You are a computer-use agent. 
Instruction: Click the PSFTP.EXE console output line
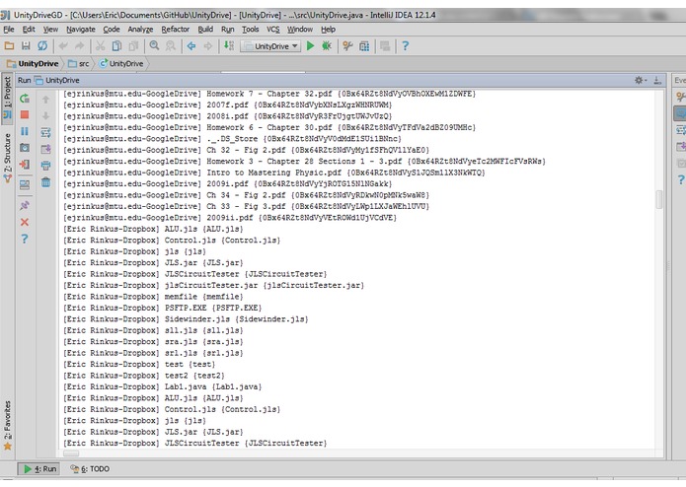point(163,308)
